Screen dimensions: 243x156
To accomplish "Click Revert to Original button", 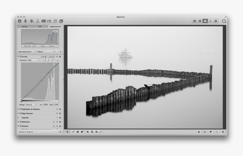I will [26, 132].
